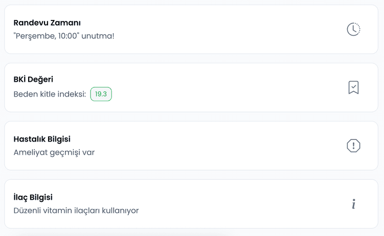Click the clock icon on Randevu Zamanı

pos(353,29)
